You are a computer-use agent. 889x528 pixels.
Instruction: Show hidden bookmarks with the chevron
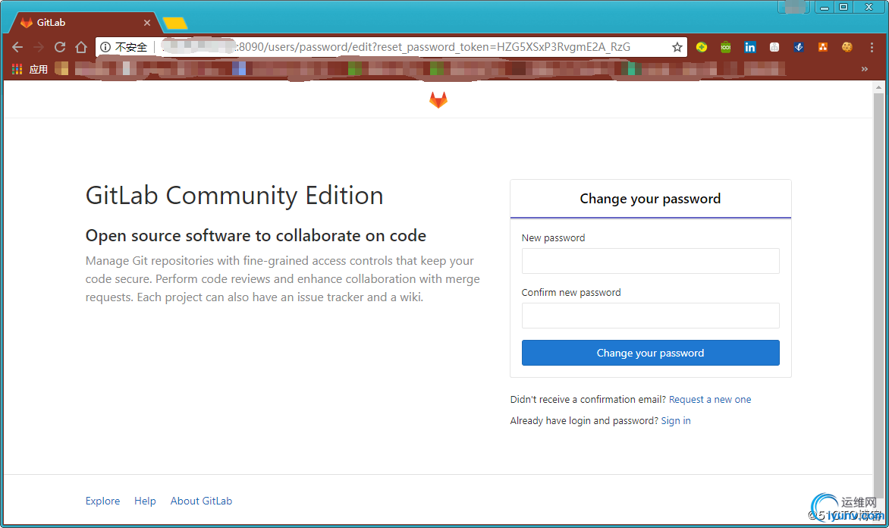point(865,69)
